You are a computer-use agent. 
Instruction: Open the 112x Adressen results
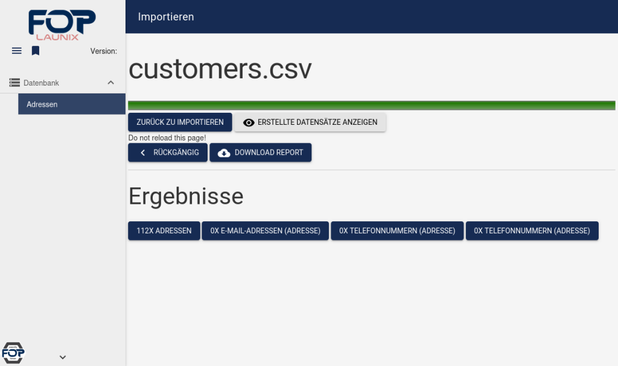[x=164, y=230]
